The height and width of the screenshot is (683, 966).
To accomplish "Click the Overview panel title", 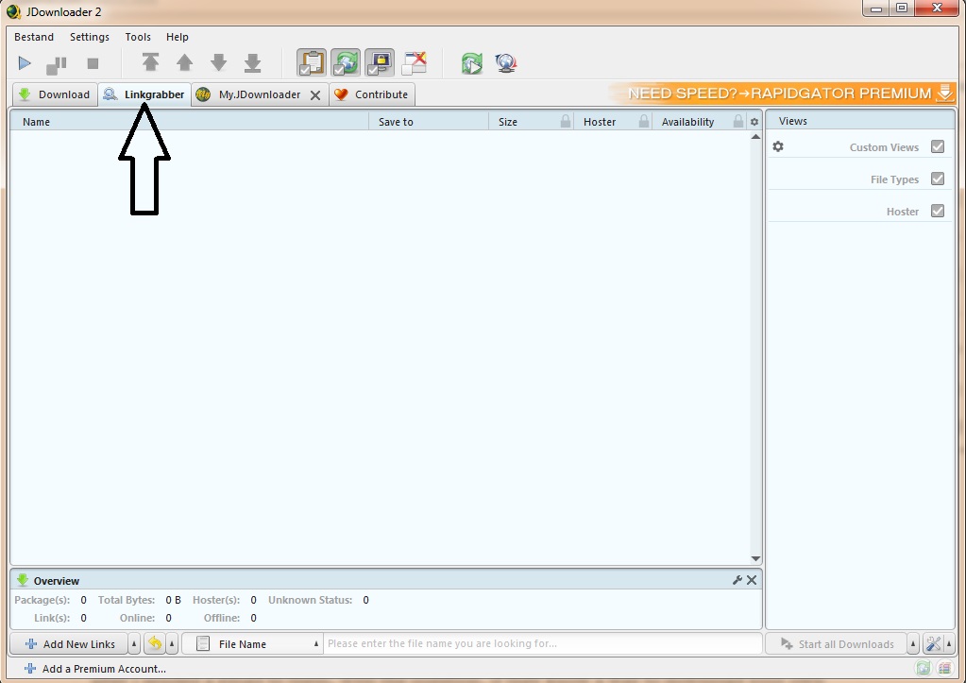I will pyautogui.click(x=56, y=581).
